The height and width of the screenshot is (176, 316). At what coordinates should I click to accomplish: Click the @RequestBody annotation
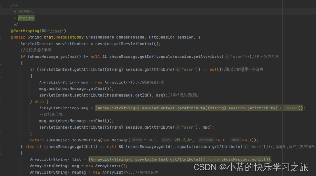[69, 37]
